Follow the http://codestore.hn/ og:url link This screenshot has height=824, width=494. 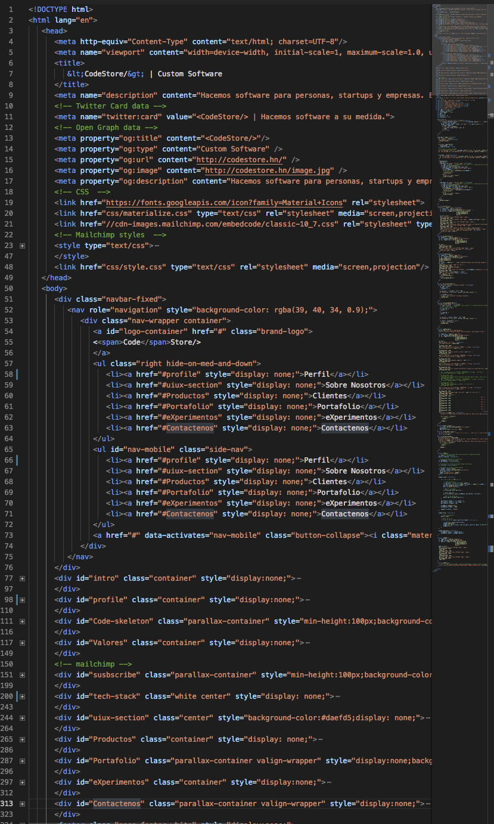click(x=238, y=160)
